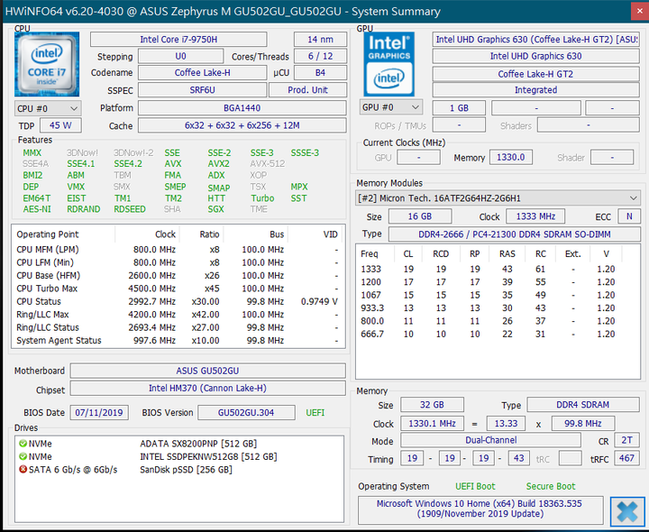
Task: Click the GPU memory 1 GB field
Action: click(459, 107)
